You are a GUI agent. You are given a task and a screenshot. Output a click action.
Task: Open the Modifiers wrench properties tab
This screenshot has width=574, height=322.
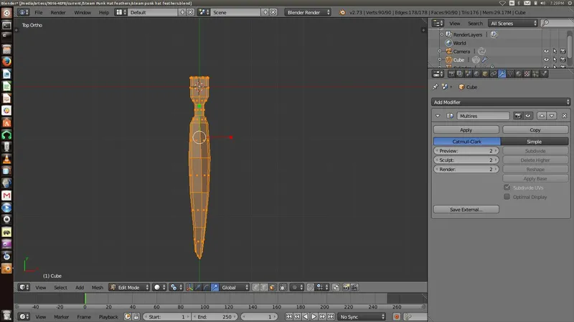[502, 74]
